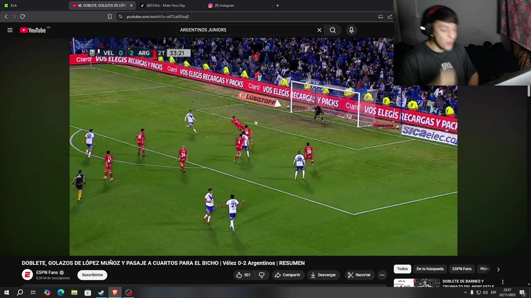Open site settings icon beside URL

point(120,17)
